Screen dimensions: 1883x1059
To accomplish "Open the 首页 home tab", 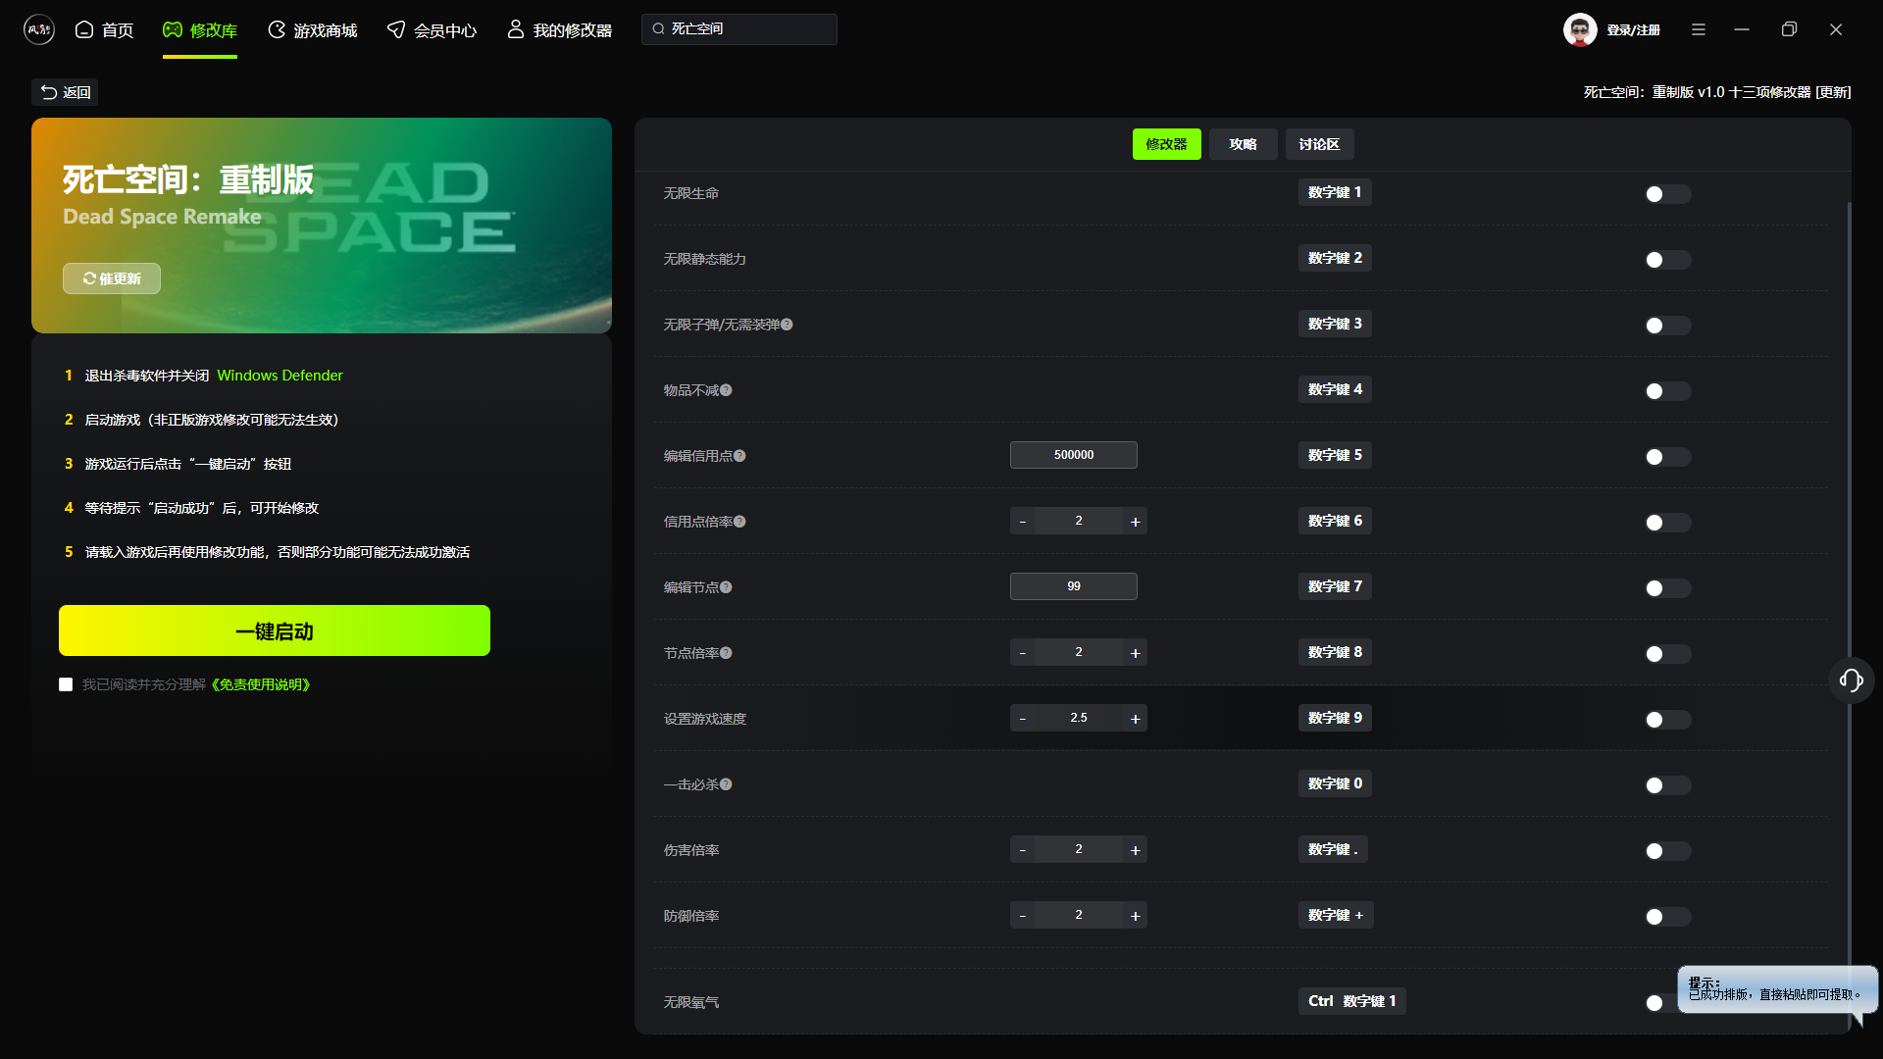I will 105,30.
